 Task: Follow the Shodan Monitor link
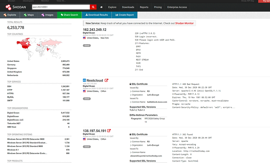click(x=184, y=23)
